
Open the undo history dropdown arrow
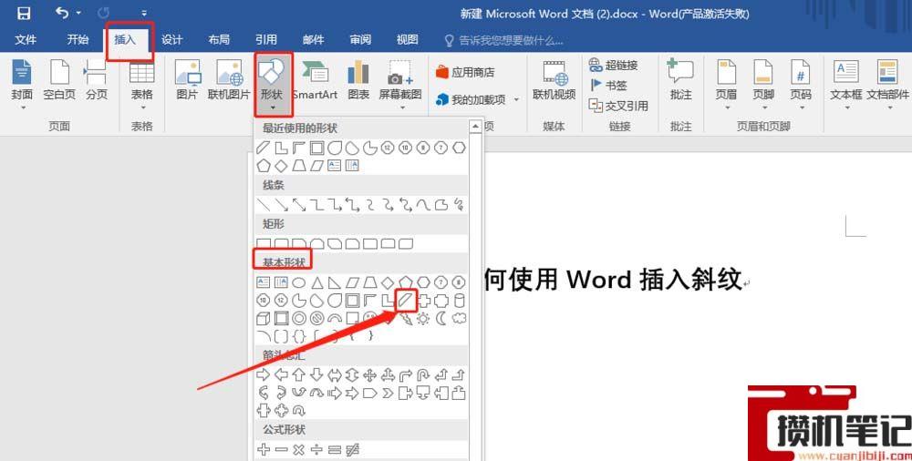tap(78, 13)
